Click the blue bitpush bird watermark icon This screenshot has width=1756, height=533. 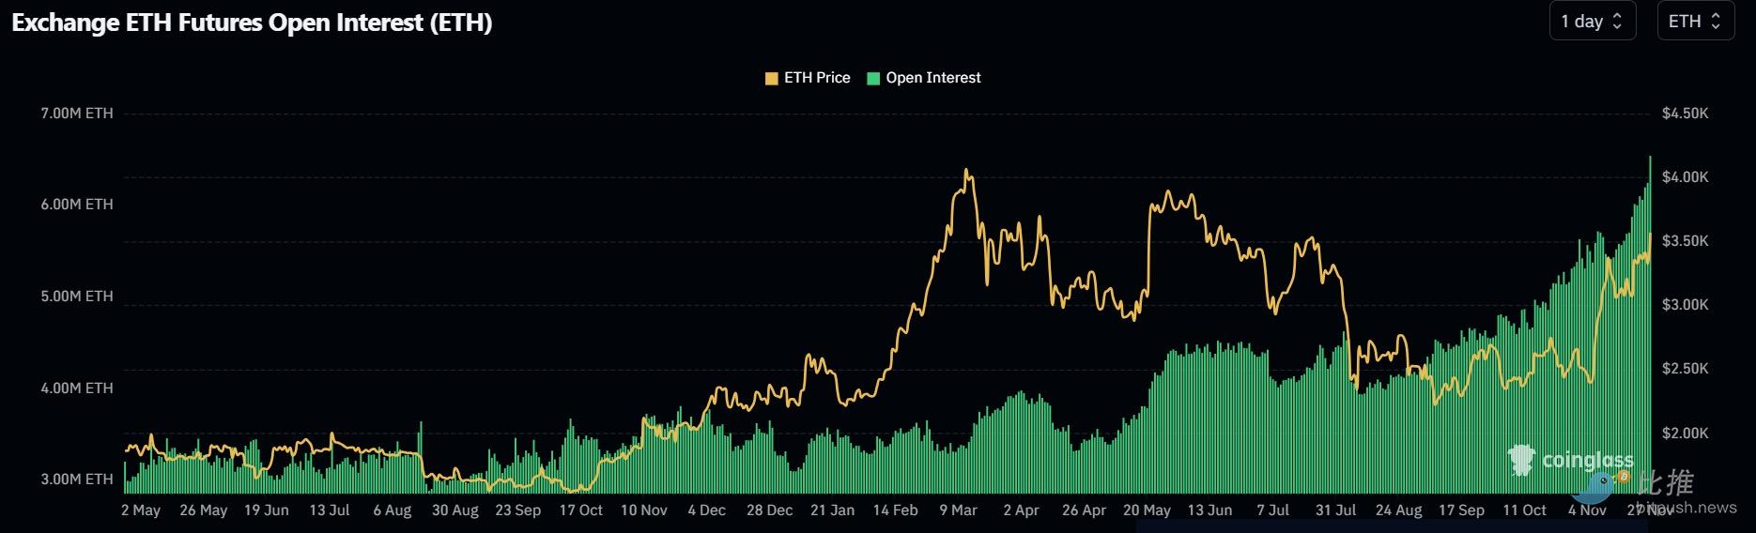[x=1596, y=488]
